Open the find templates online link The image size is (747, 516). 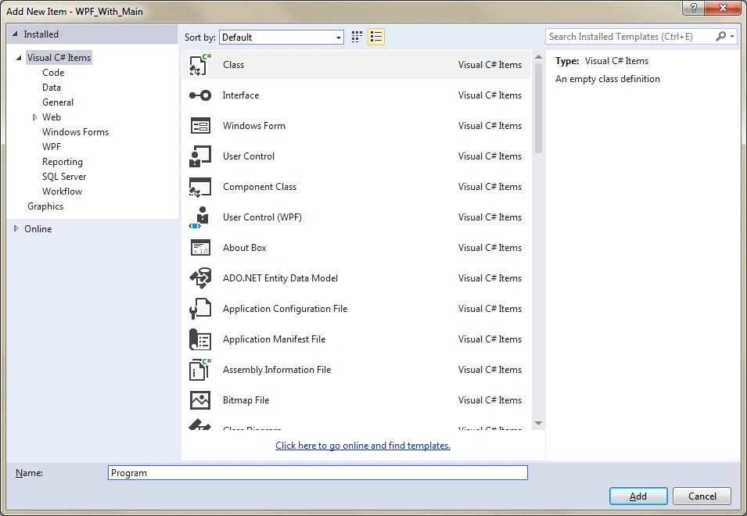[362, 446]
